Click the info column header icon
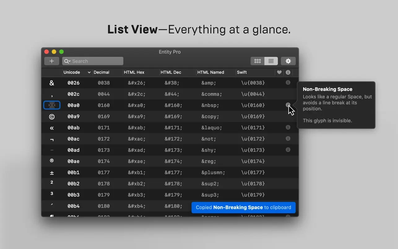The width and height of the screenshot is (398, 249). [x=288, y=72]
